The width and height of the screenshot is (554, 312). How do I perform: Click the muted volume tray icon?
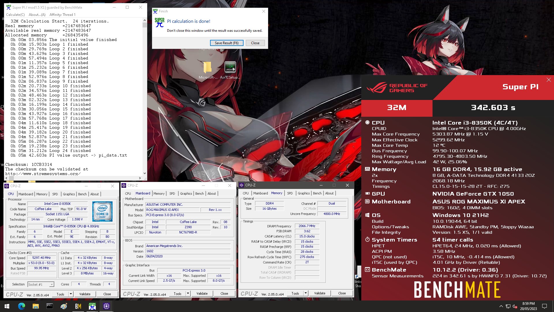click(515, 306)
